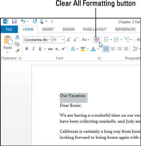
Task: Click the Paste clipboard icon
Action: [8, 40]
